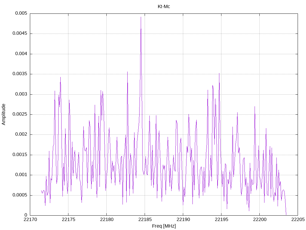Click the x-axis tick label 22190
306x230 pixels.
click(x=183, y=220)
